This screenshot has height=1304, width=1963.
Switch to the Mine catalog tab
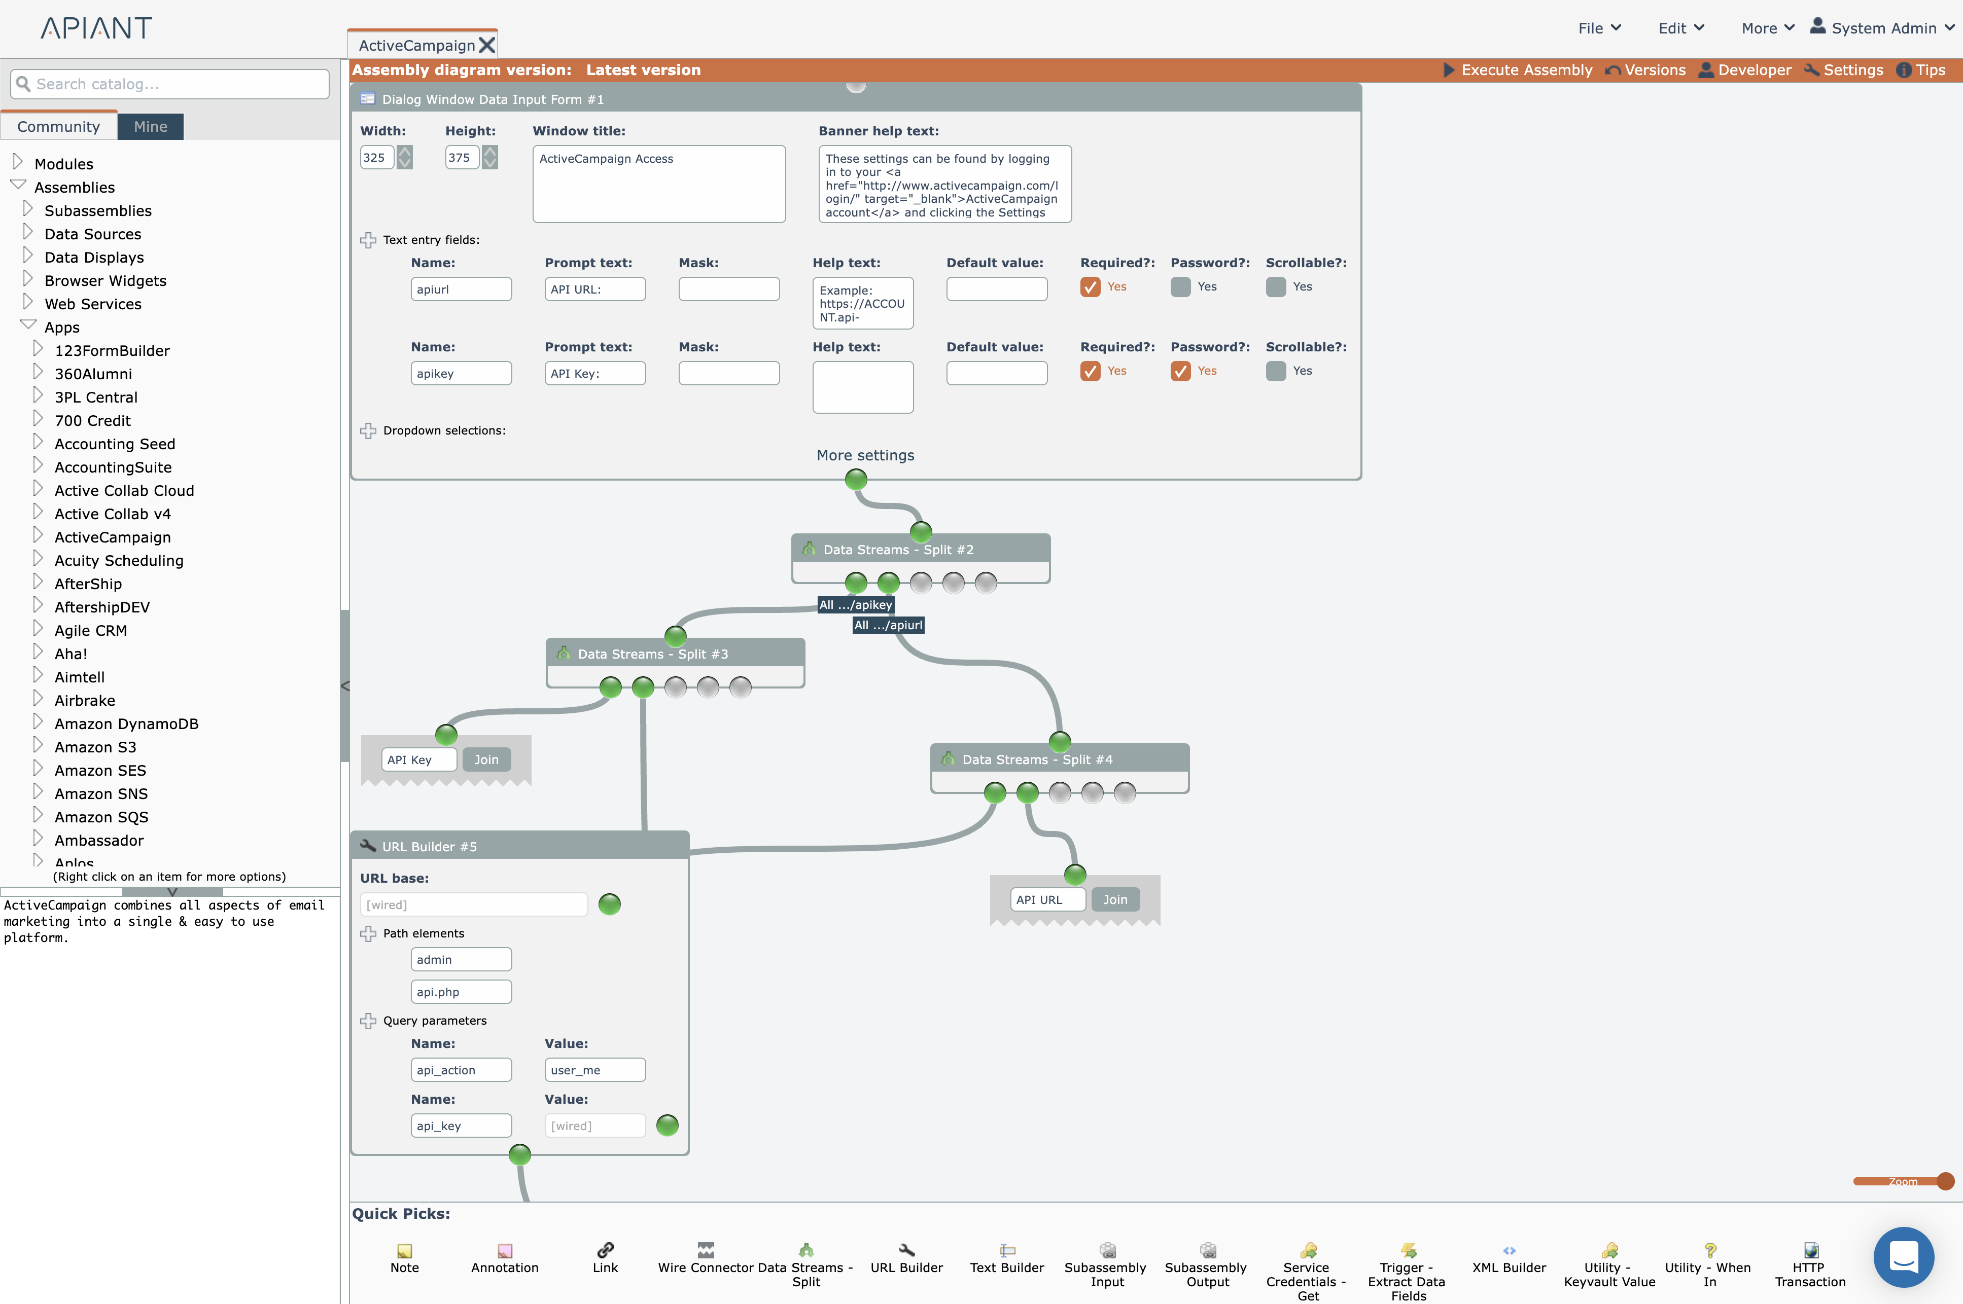[x=151, y=126]
